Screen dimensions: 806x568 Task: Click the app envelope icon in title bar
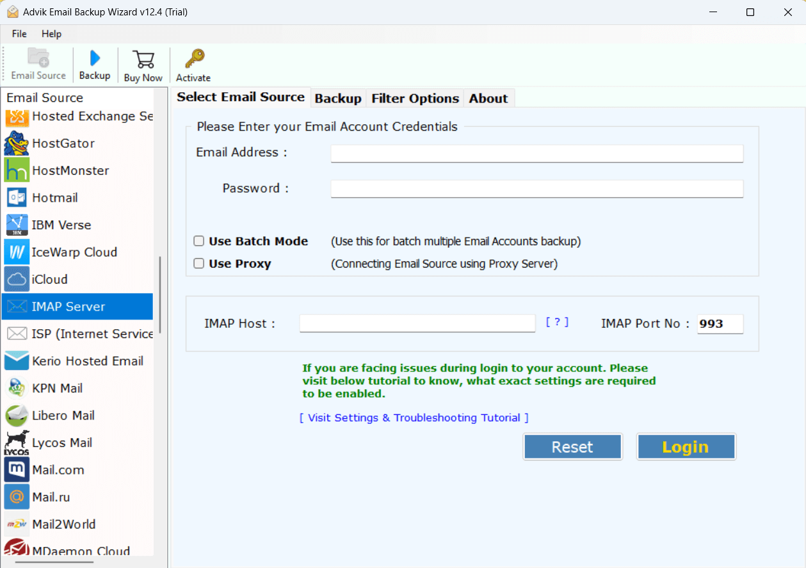(13, 12)
